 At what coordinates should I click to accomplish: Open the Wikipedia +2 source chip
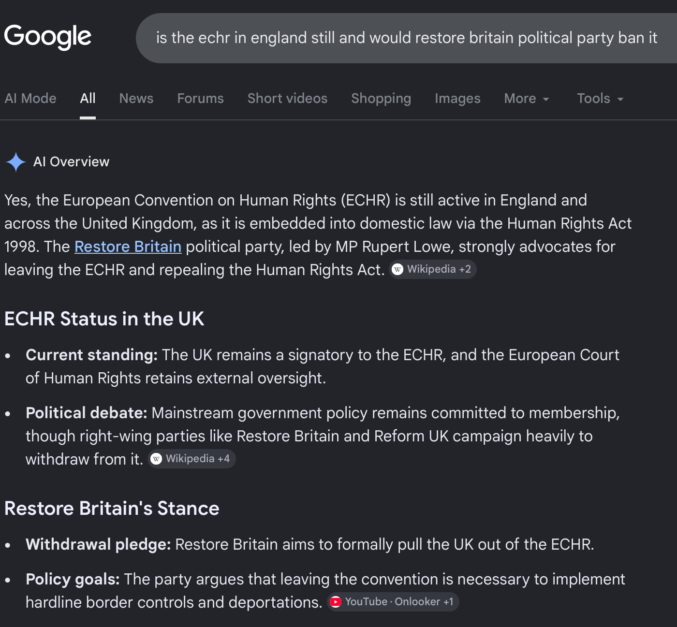(433, 269)
